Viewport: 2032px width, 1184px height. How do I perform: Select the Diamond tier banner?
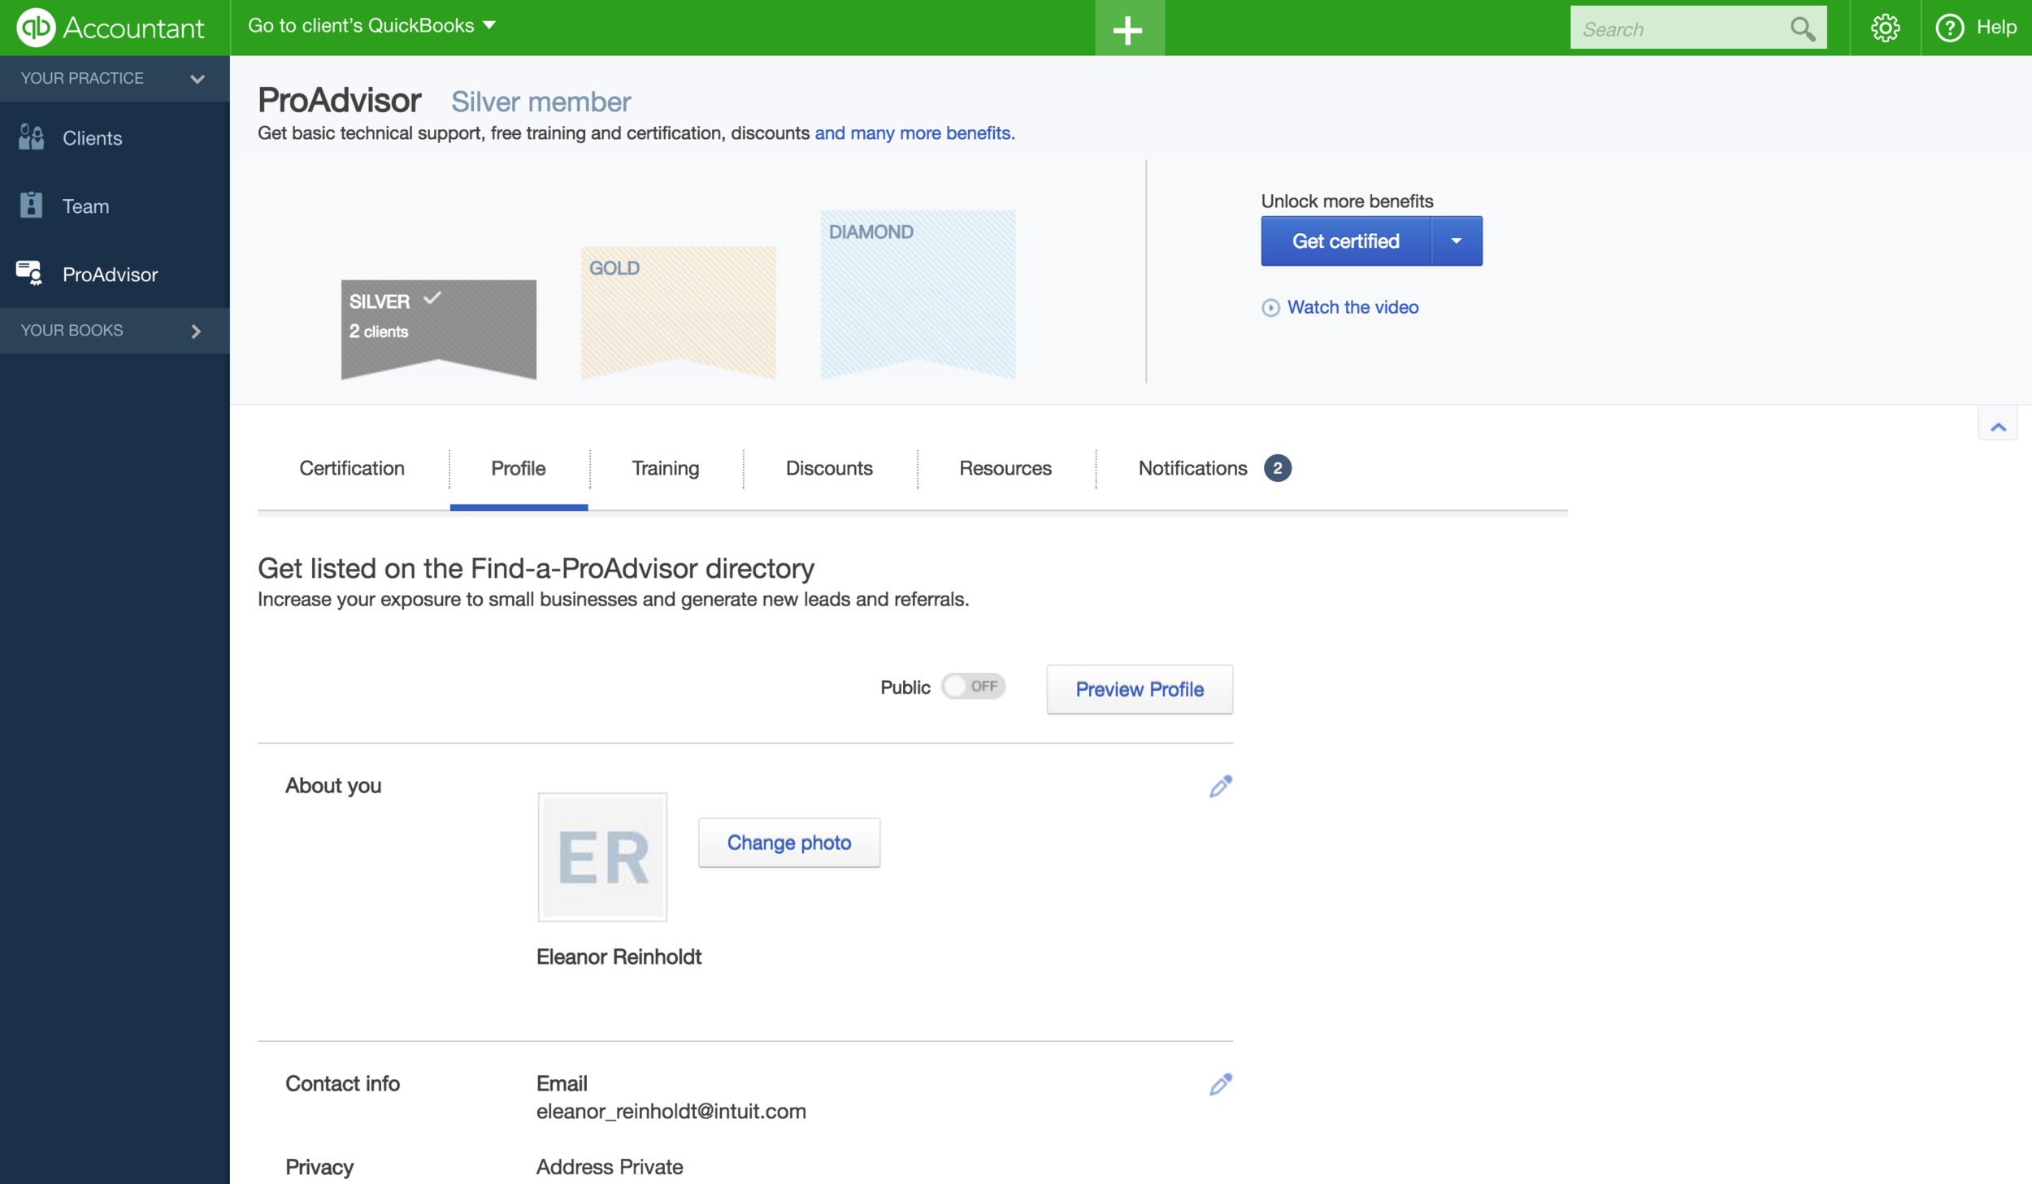[918, 295]
